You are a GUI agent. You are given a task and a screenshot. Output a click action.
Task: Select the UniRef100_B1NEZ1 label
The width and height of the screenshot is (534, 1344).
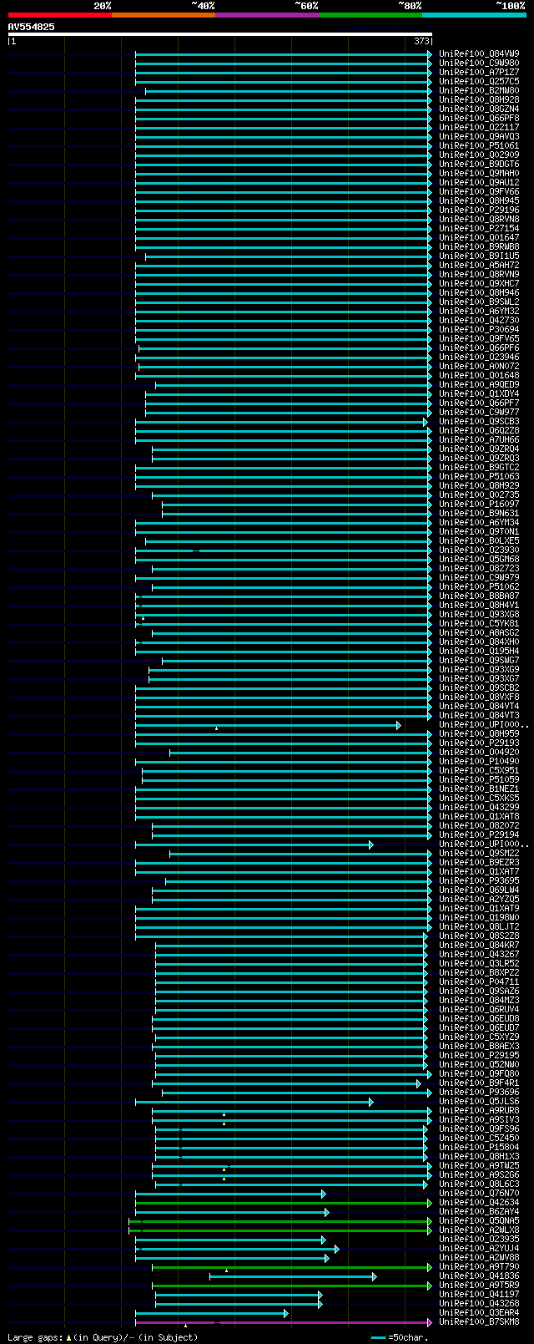[479, 789]
